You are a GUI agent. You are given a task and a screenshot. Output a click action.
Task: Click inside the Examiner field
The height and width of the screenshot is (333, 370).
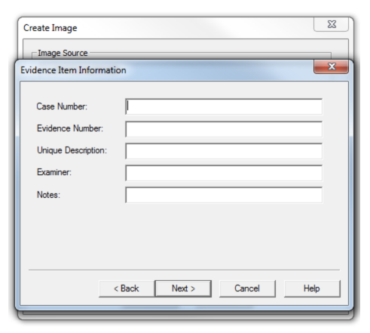click(x=224, y=173)
